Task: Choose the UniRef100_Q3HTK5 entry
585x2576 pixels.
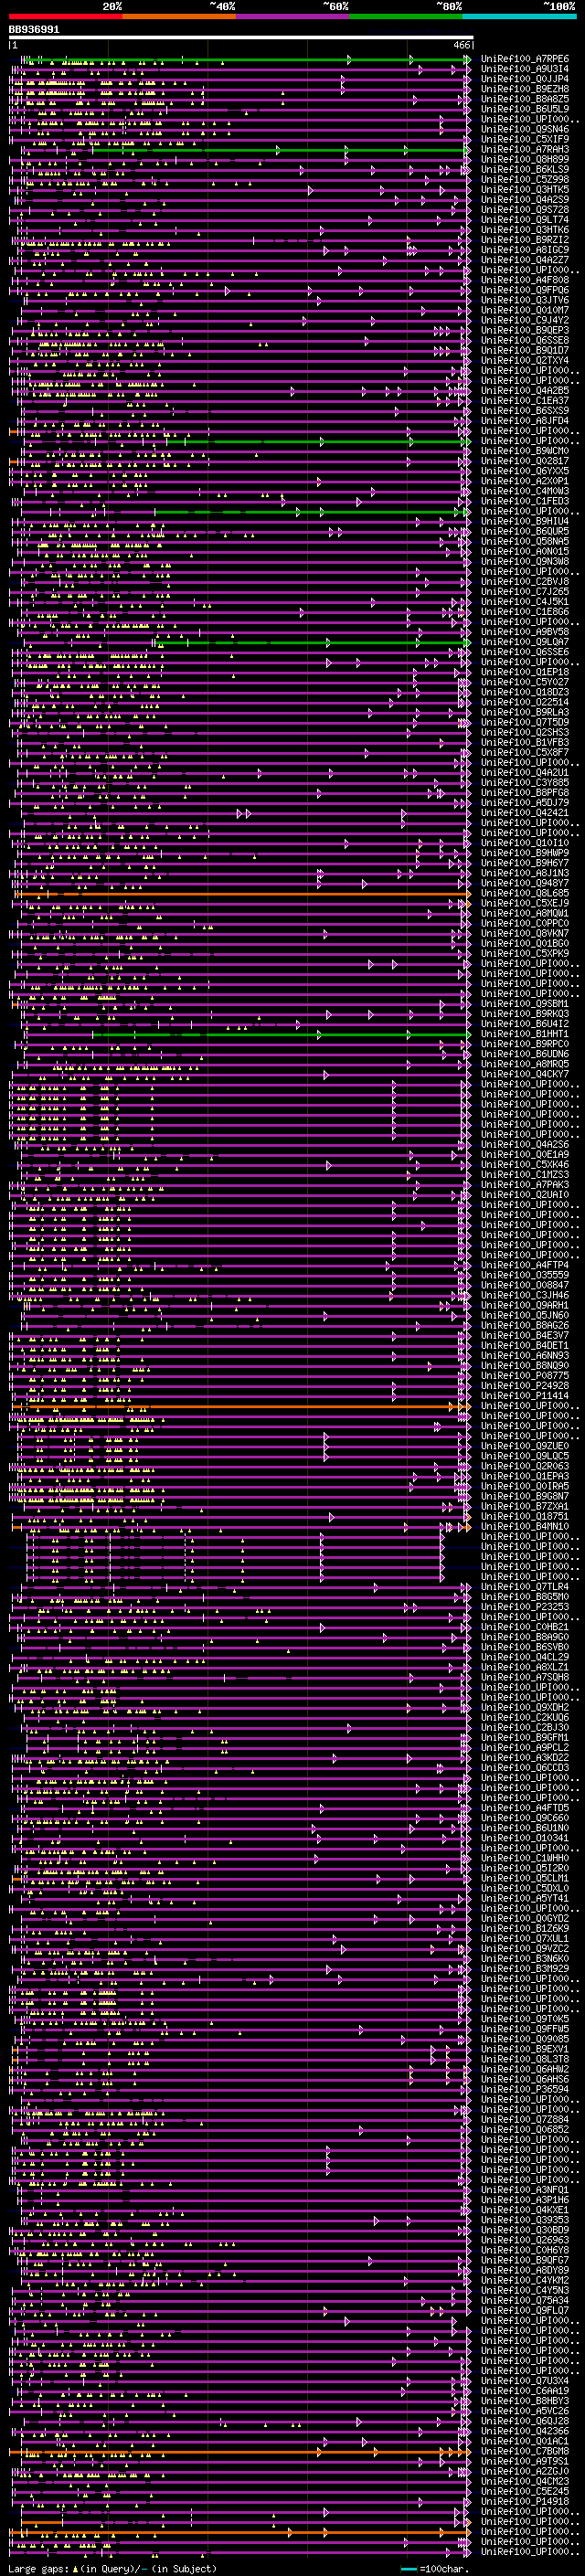Action: click(x=524, y=189)
